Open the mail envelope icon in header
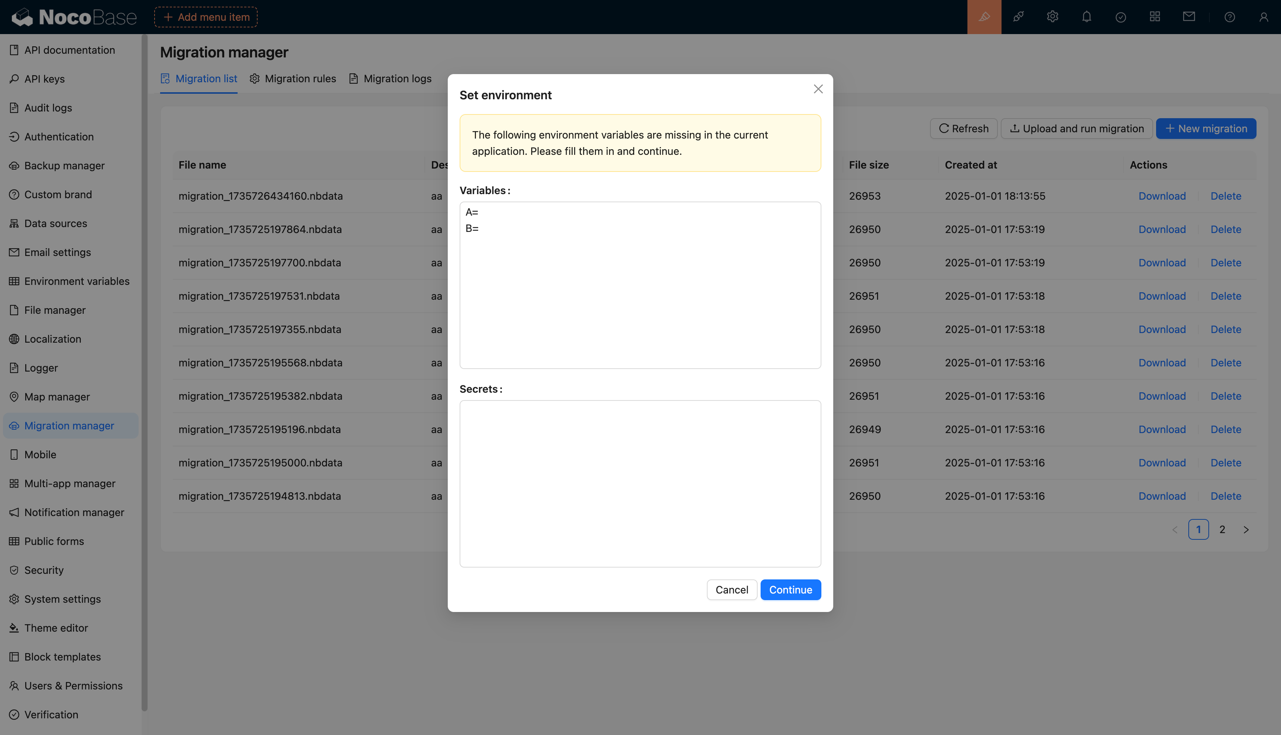1281x735 pixels. tap(1189, 17)
